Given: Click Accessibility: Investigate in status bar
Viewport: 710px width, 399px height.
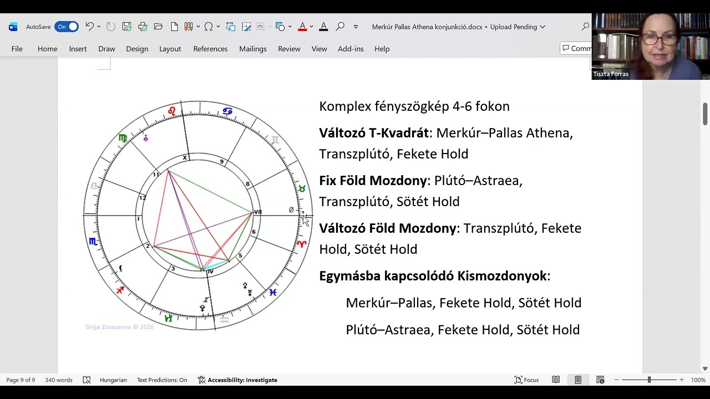Looking at the screenshot, I should [x=237, y=380].
